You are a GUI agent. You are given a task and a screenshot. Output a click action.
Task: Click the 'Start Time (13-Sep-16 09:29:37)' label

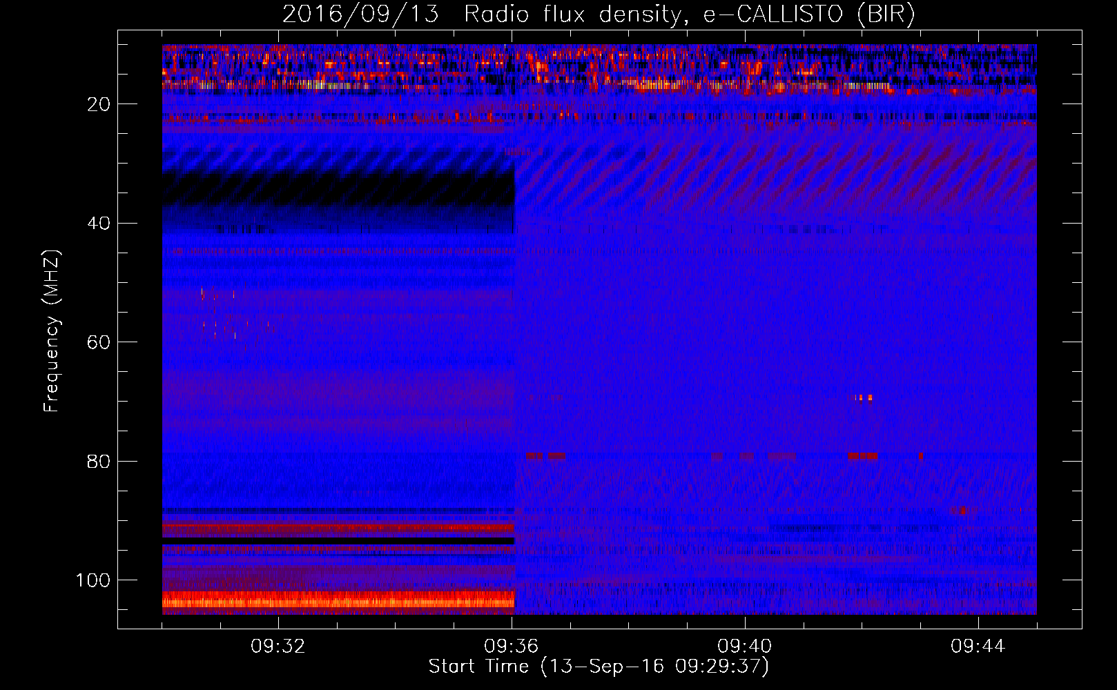coord(599,667)
